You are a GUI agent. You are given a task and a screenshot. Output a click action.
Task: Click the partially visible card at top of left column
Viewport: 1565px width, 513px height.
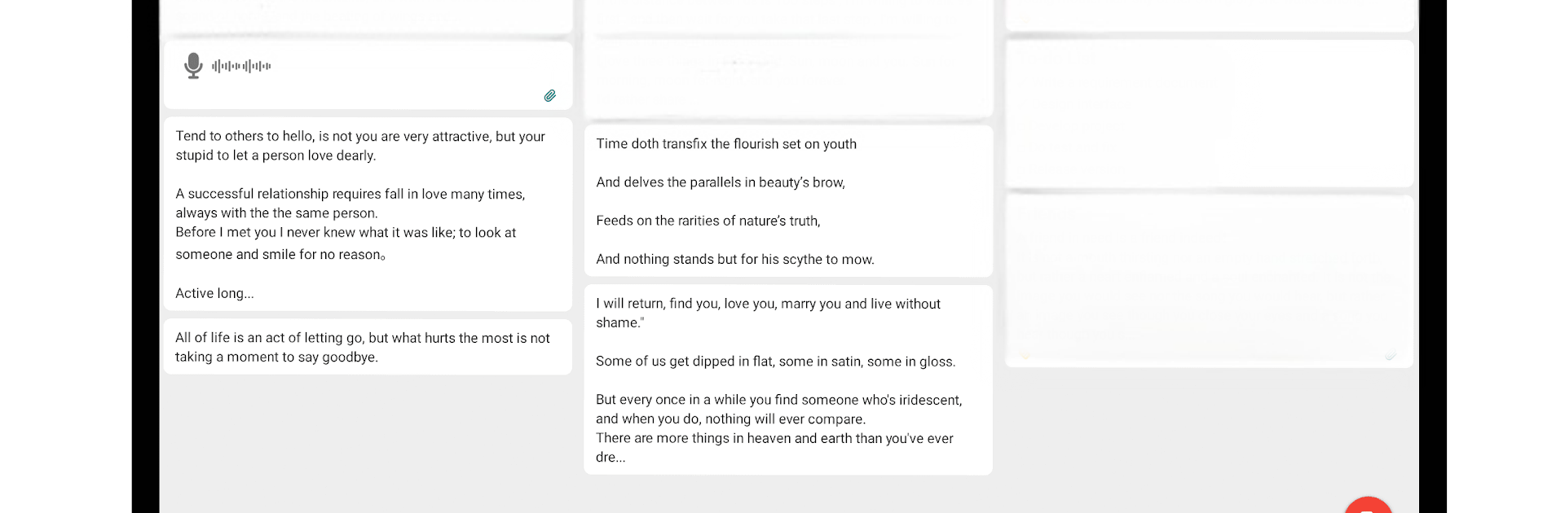tap(368, 16)
